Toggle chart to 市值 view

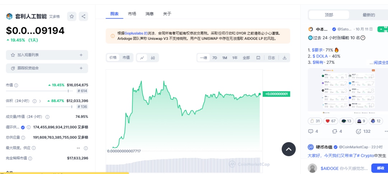point(126,58)
